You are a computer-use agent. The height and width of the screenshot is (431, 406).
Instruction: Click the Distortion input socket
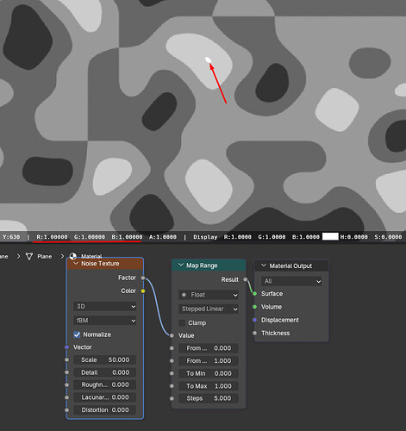pyautogui.click(x=66, y=410)
